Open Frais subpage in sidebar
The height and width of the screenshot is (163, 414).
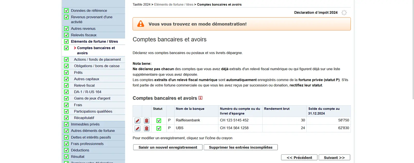coord(78,105)
